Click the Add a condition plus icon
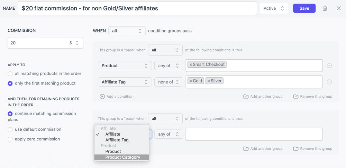 [x=102, y=97]
